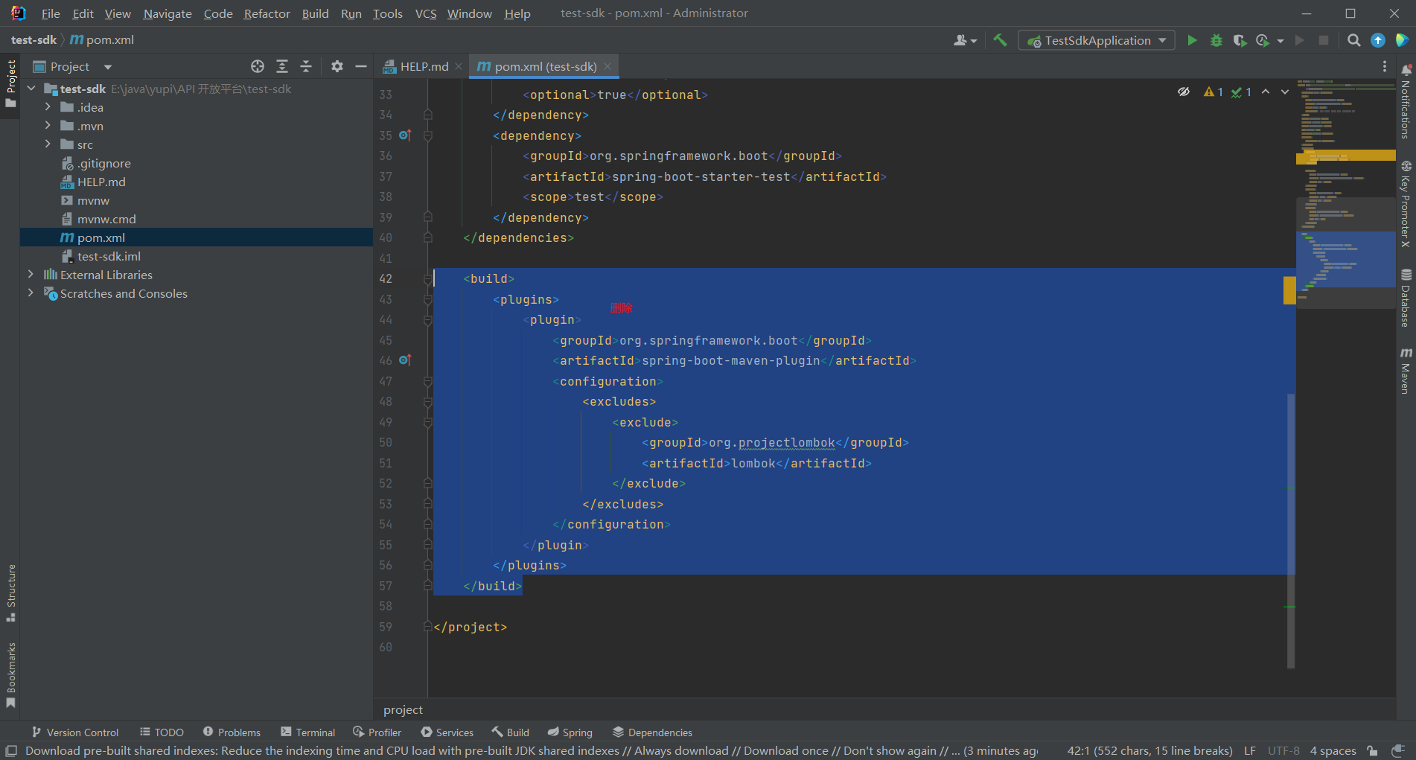Fold the build tag on line 42
This screenshot has height=760, width=1416.
point(428,278)
